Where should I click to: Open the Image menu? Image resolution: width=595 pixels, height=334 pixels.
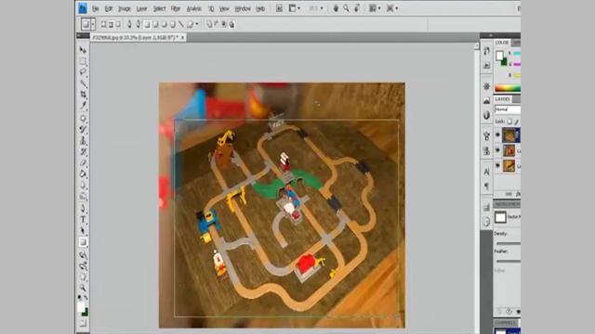tap(124, 8)
